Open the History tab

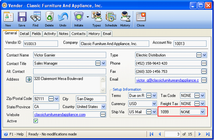pos(94,34)
